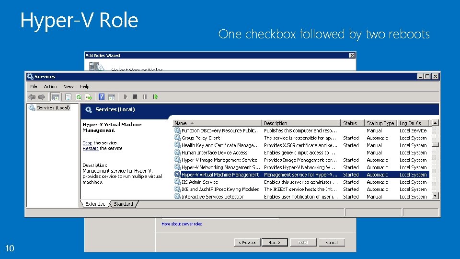Click the Stop the service link
Image resolution: width=460 pixels, height=259 pixels.
click(87, 143)
